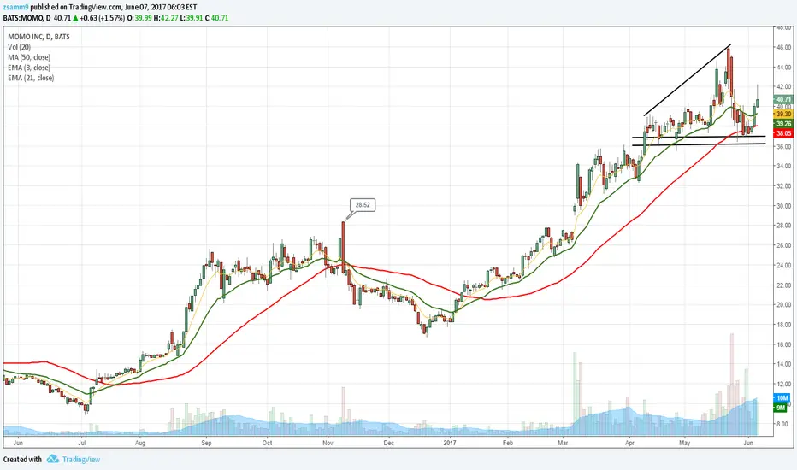Click the 32.00 price axis label
The width and height of the screenshot is (797, 470).
pyautogui.click(x=783, y=186)
